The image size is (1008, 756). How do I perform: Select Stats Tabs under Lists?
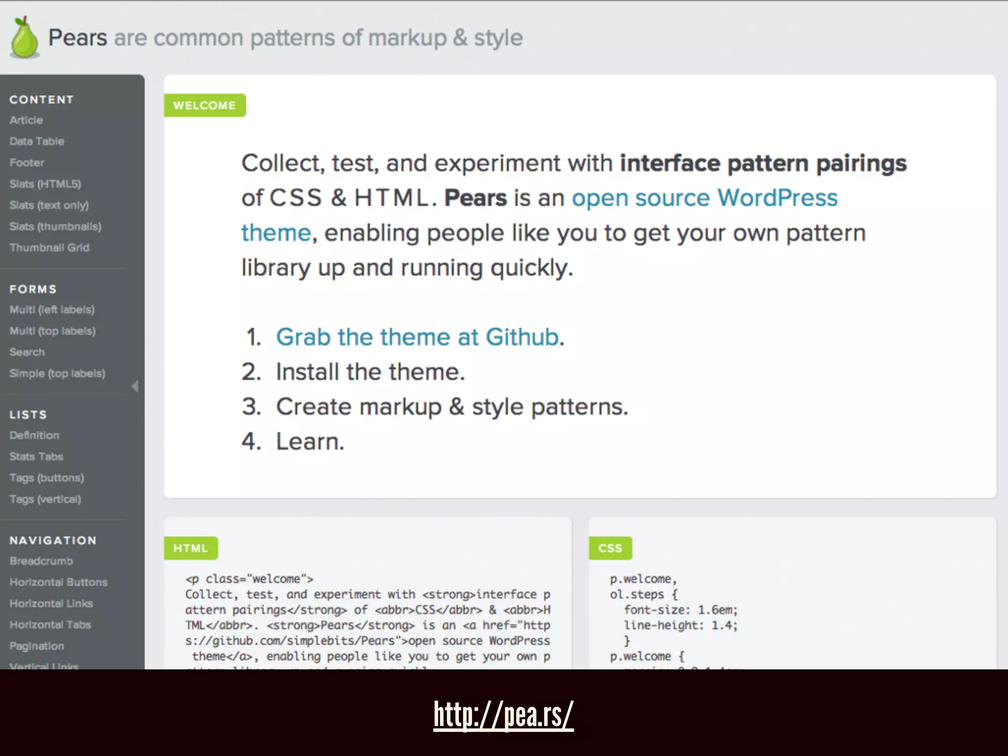36,456
